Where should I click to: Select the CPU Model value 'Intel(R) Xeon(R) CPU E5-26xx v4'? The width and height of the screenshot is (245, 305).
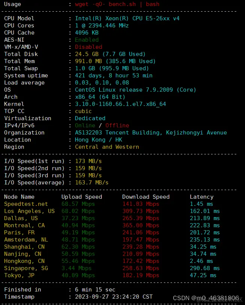127,18
